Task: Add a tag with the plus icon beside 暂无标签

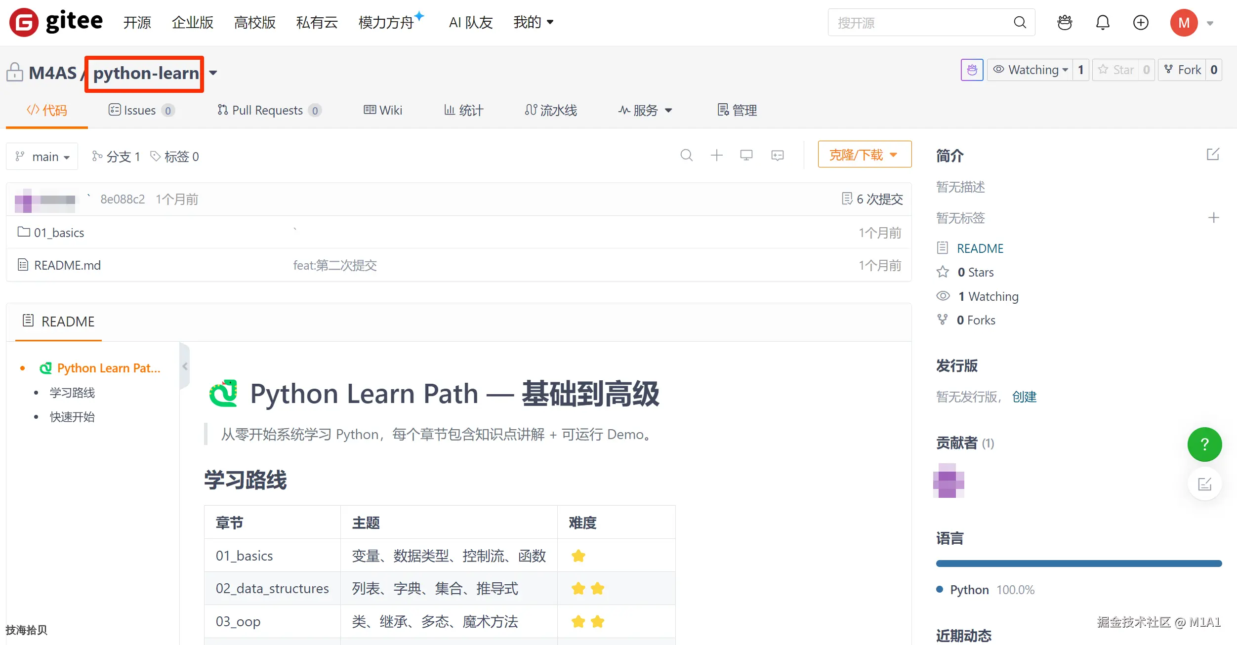Action: pyautogui.click(x=1213, y=218)
